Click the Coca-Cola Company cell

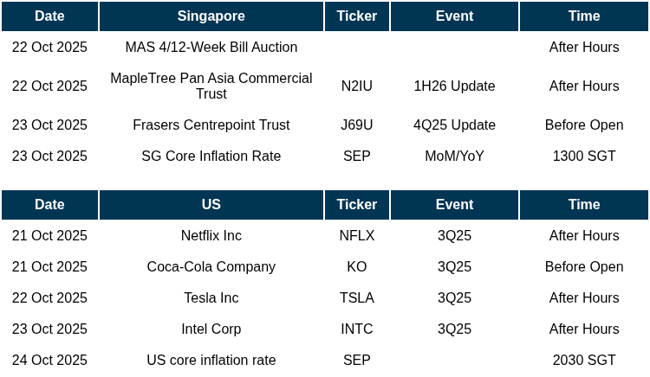click(211, 267)
